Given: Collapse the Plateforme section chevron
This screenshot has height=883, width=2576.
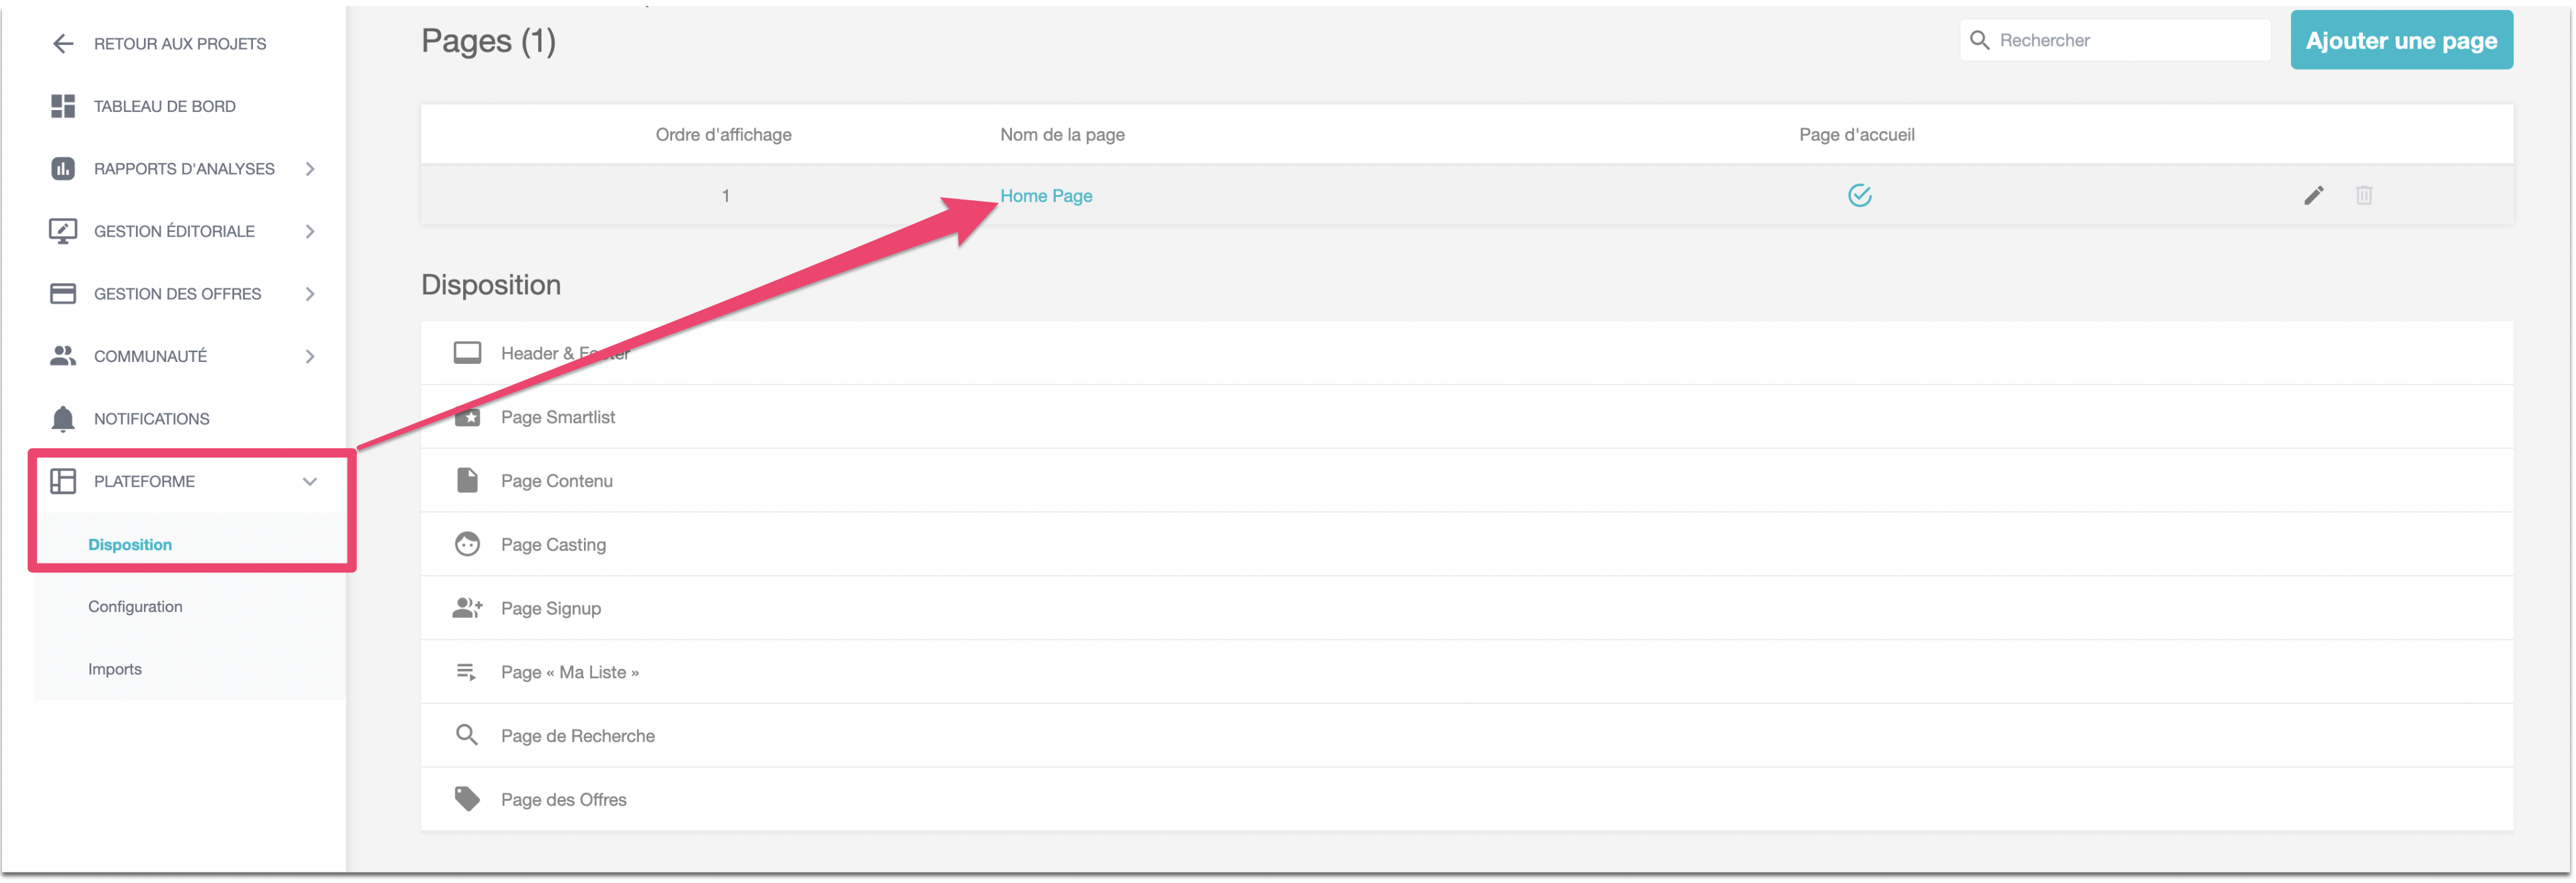Looking at the screenshot, I should [310, 481].
